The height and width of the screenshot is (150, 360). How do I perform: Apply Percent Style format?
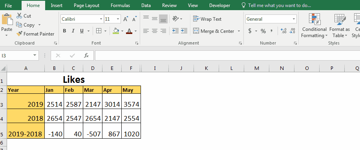pyautogui.click(x=263, y=31)
